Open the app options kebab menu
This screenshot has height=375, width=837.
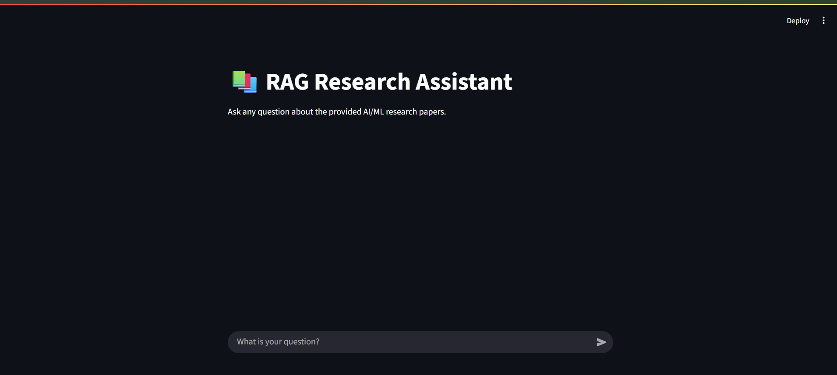[x=823, y=21]
